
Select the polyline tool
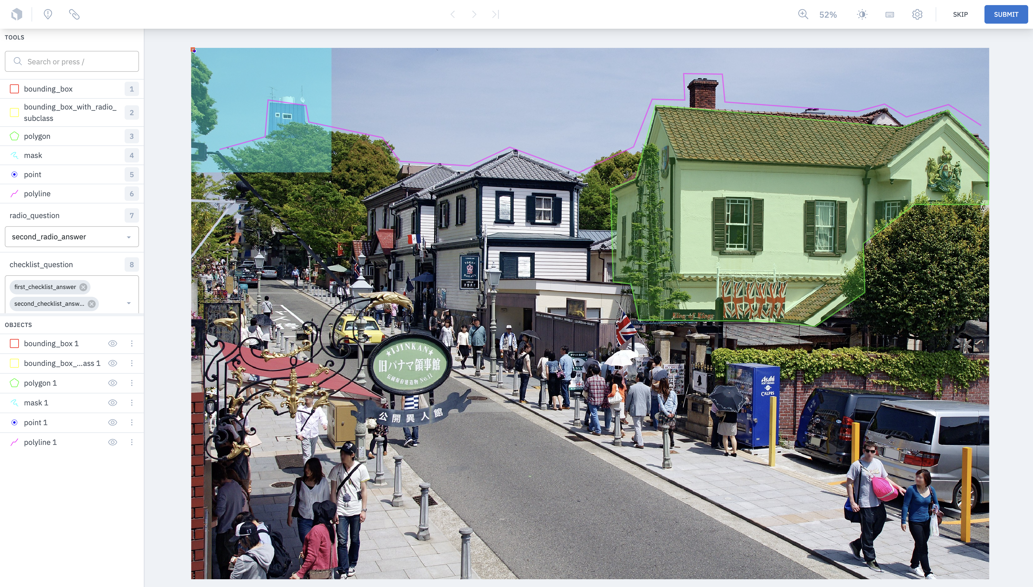point(37,194)
